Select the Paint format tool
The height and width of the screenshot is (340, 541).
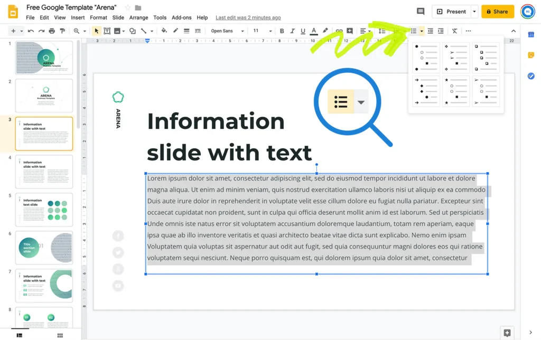coord(62,31)
